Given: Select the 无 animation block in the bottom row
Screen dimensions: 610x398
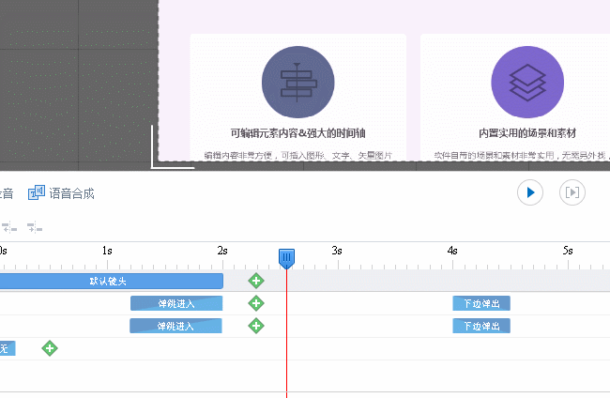Looking at the screenshot, I should [x=8, y=348].
